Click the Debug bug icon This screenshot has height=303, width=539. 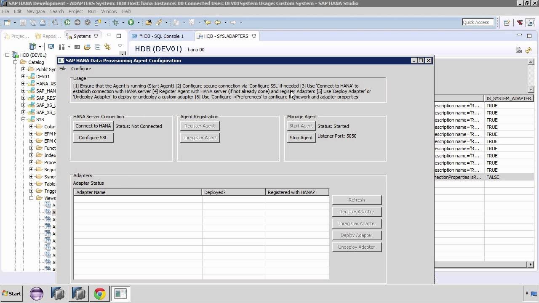point(115,22)
